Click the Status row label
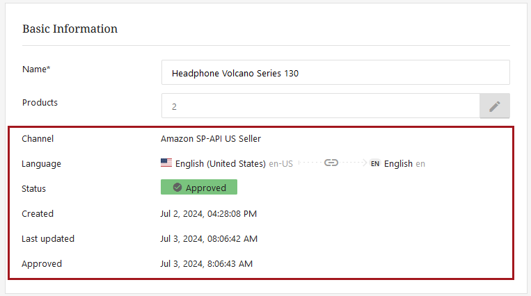The height and width of the screenshot is (296, 531). point(34,188)
